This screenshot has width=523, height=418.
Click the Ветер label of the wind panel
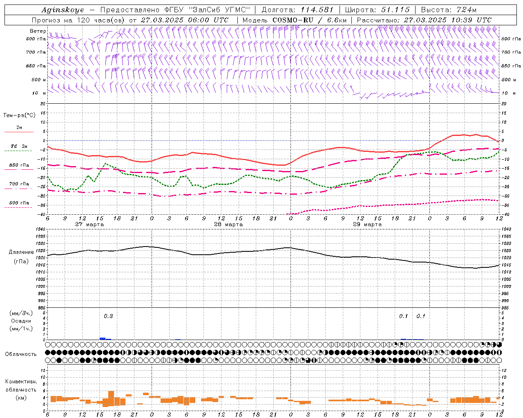coord(38,31)
